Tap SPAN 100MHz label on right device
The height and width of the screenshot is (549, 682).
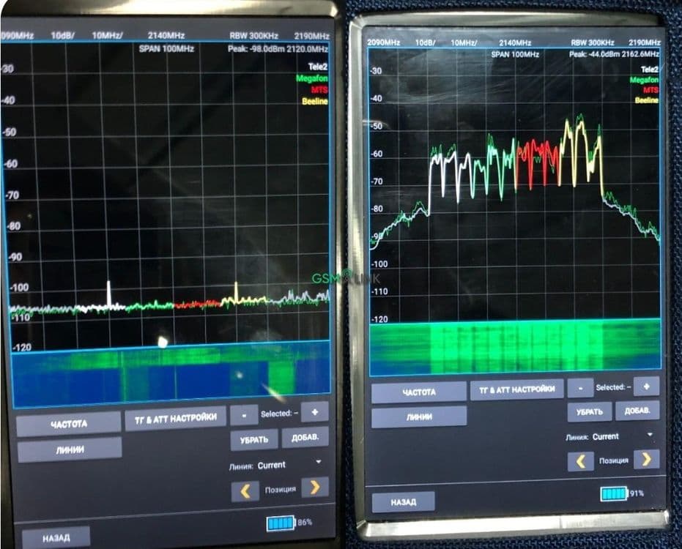tap(515, 54)
